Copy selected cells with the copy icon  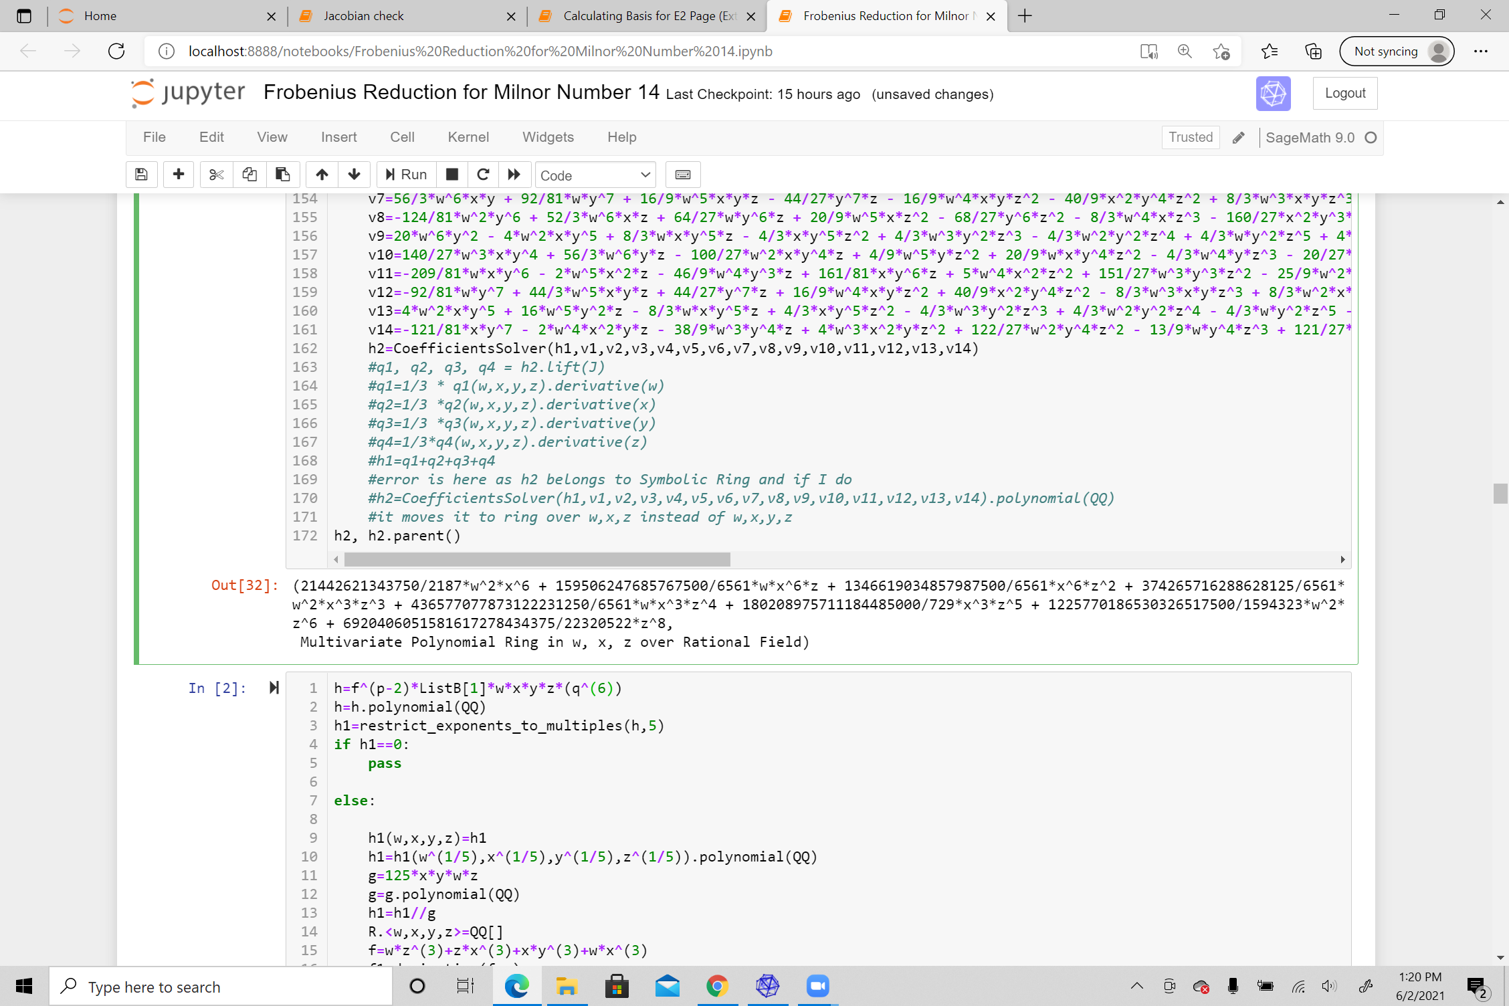pos(249,175)
